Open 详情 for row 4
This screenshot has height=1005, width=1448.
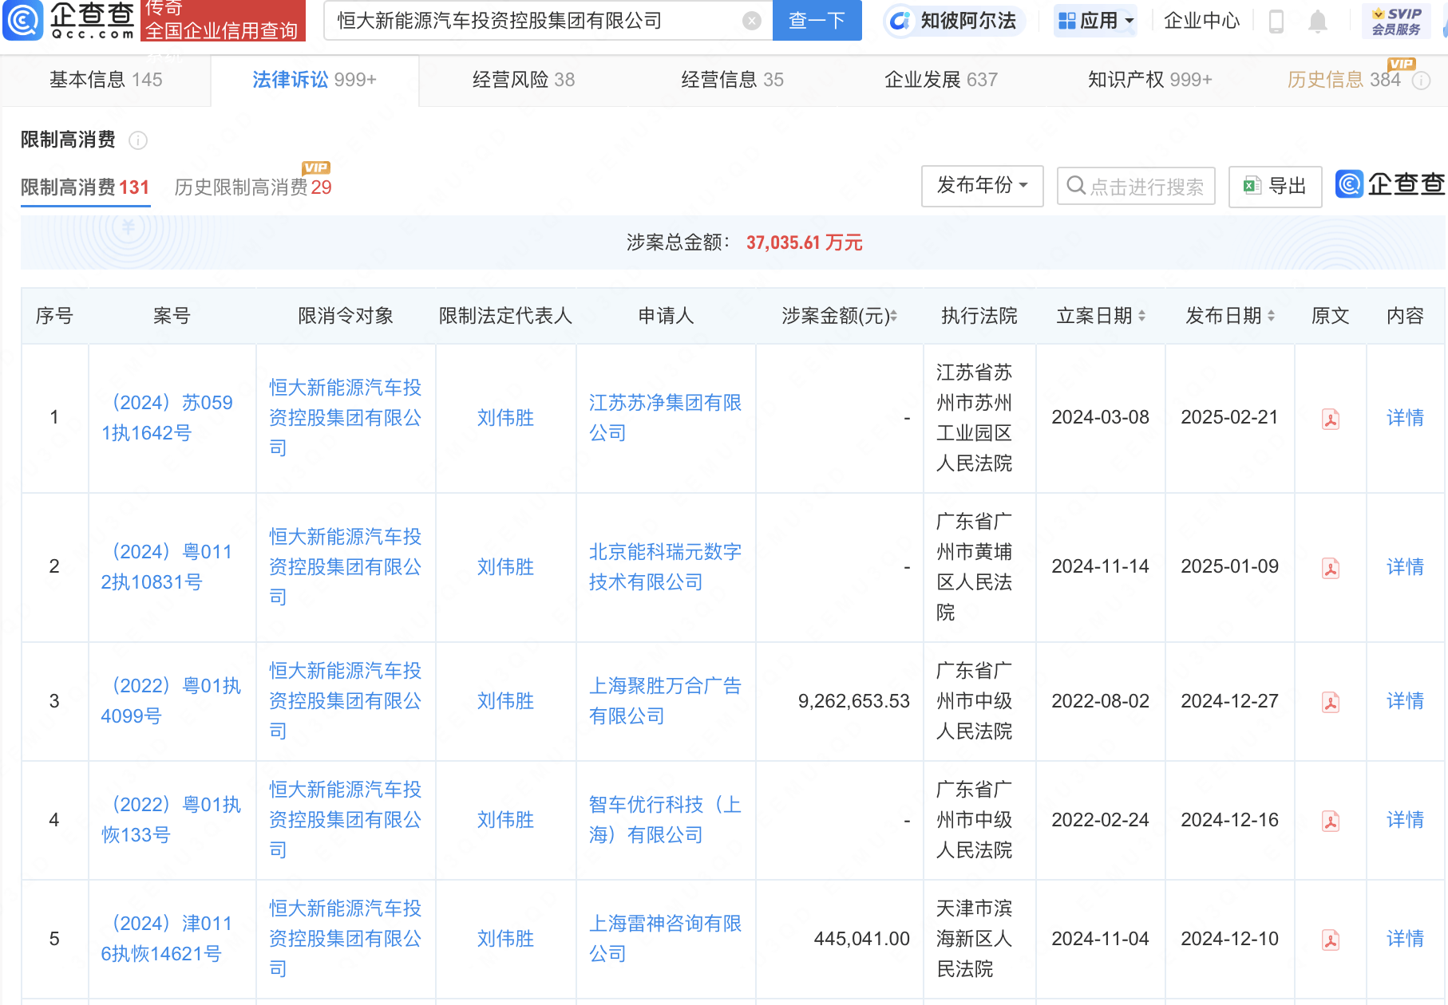coord(1405,820)
